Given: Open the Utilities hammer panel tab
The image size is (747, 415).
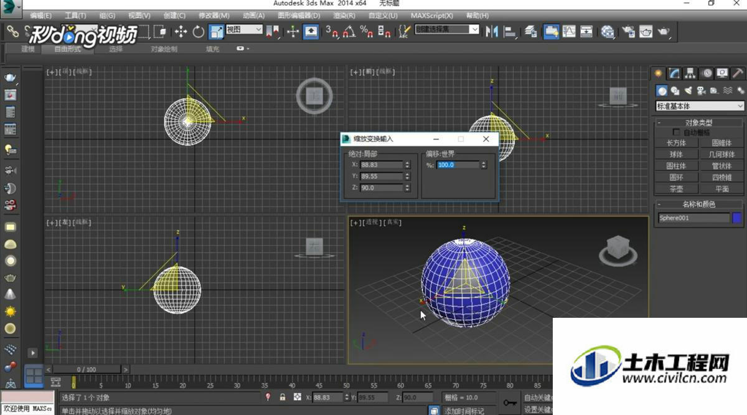Looking at the screenshot, I should coord(738,74).
